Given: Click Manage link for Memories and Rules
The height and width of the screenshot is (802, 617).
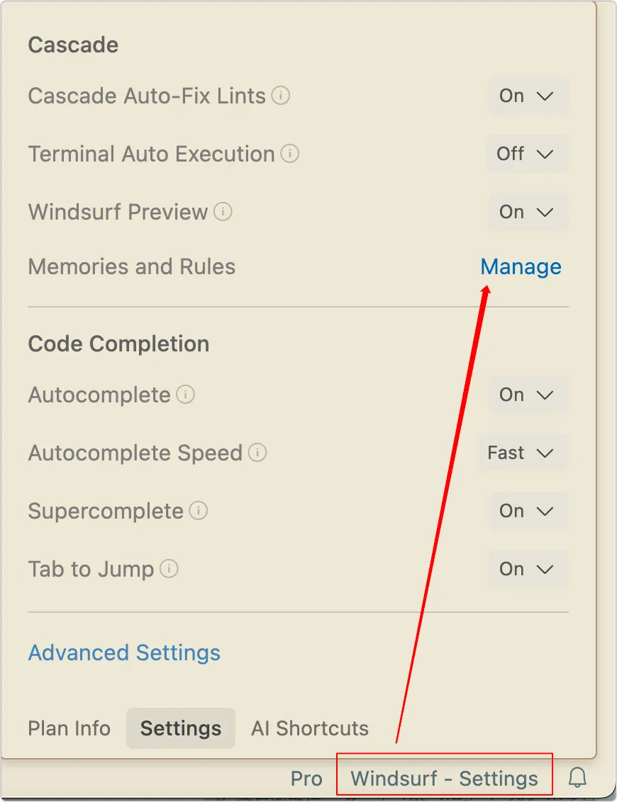Looking at the screenshot, I should click(521, 266).
